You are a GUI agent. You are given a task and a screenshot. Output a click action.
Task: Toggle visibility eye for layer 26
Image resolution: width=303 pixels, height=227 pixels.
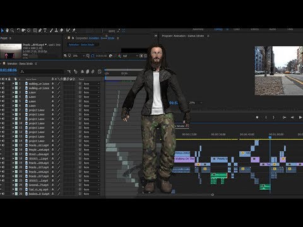(x=1, y=194)
